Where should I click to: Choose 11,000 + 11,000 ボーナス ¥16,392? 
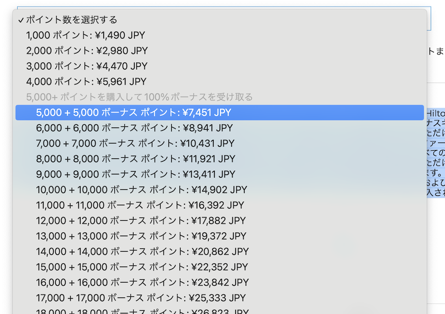point(220,205)
